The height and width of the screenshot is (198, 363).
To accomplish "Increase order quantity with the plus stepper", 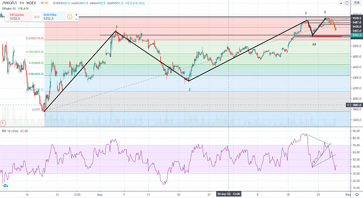I will coord(77,15).
